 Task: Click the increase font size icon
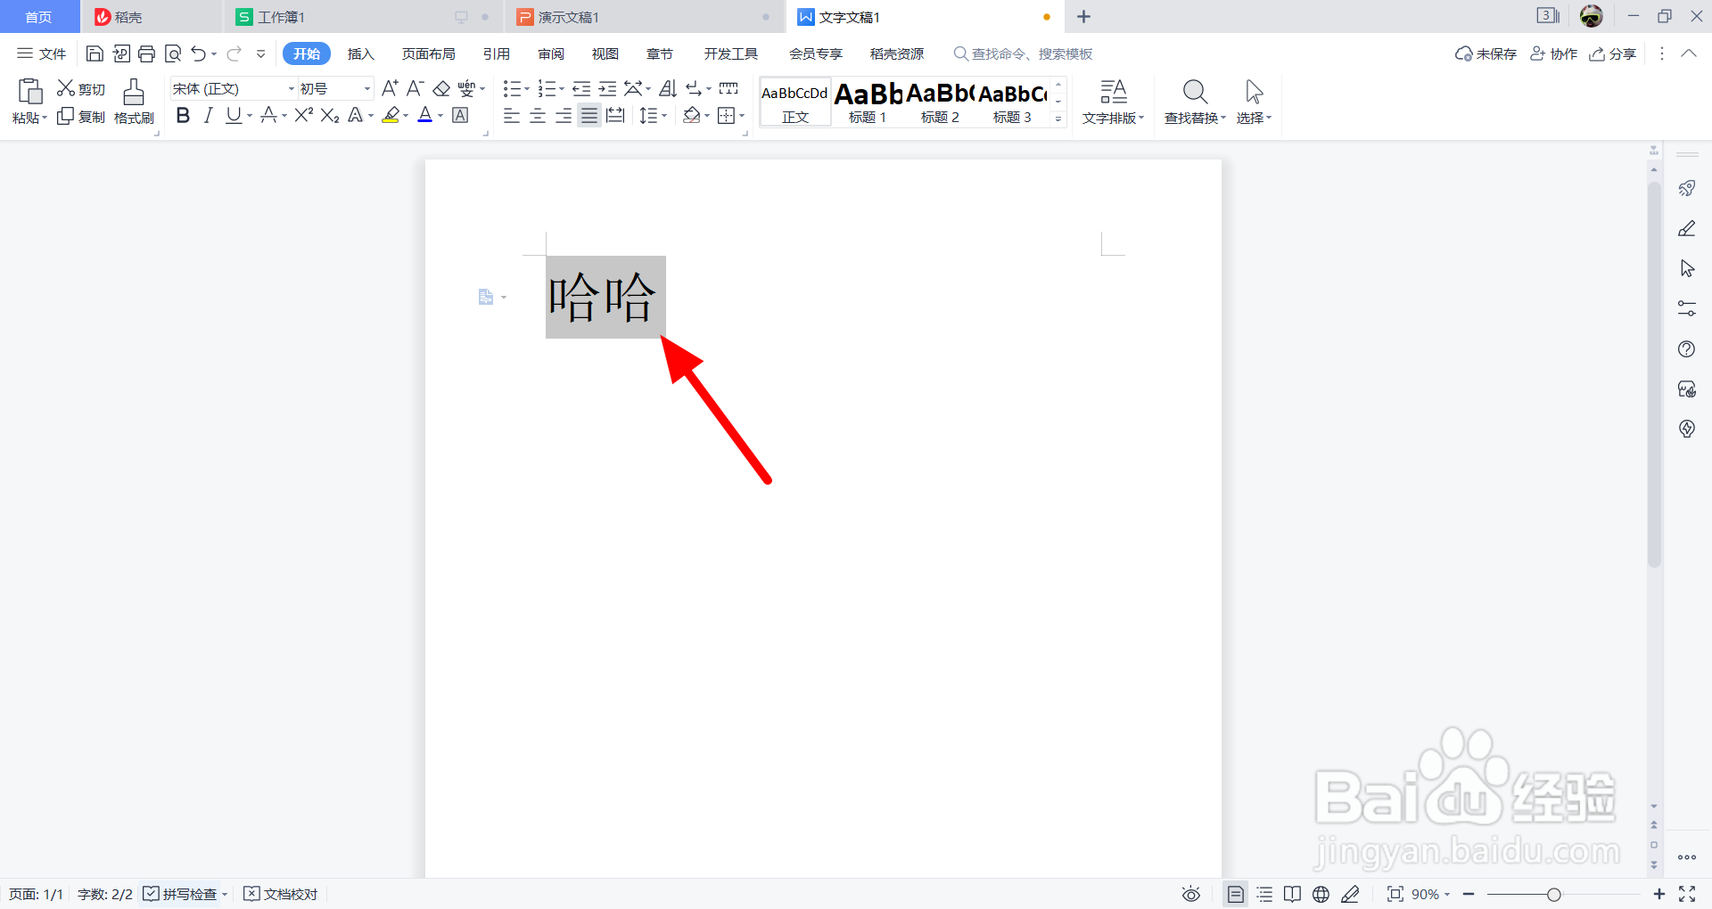[390, 88]
